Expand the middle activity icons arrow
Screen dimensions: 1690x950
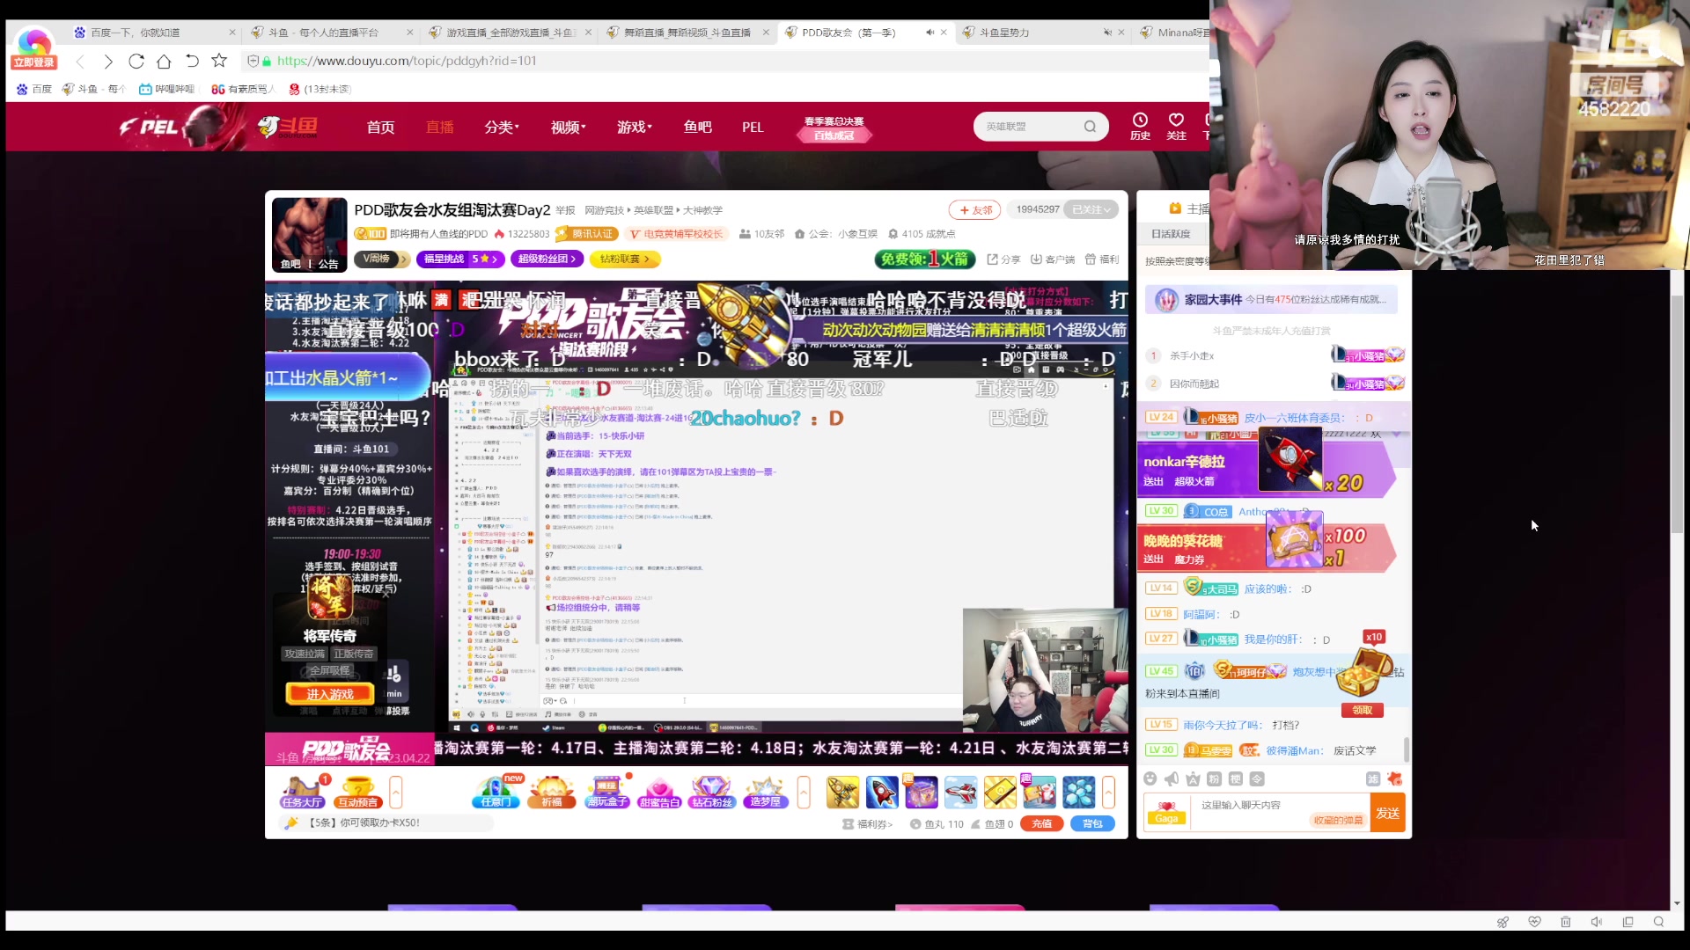click(x=804, y=793)
